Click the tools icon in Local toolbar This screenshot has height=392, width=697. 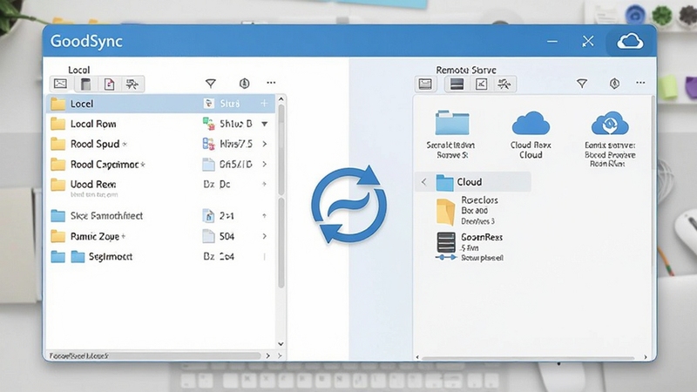132,84
